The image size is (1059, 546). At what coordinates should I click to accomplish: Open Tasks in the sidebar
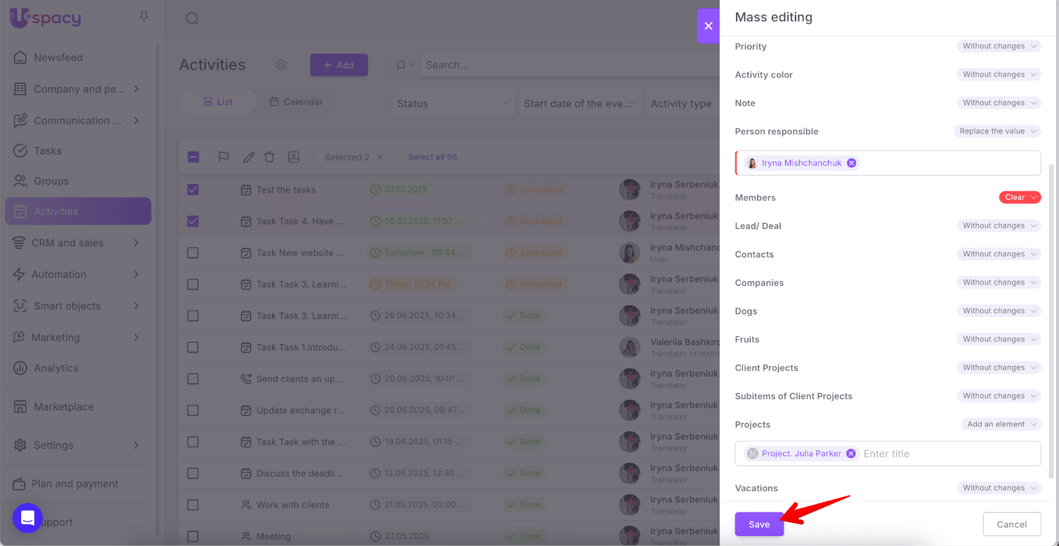coord(48,151)
